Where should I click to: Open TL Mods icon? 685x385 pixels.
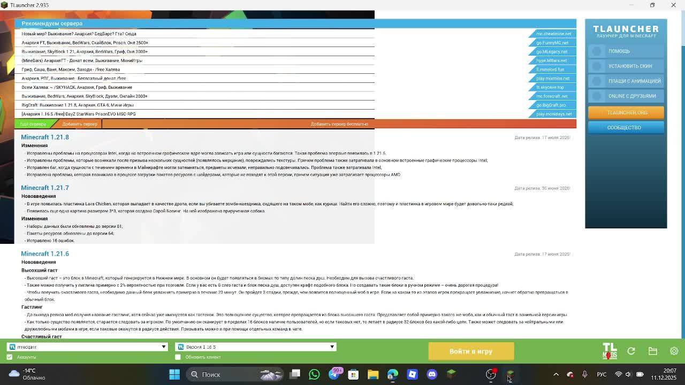[x=610, y=351]
